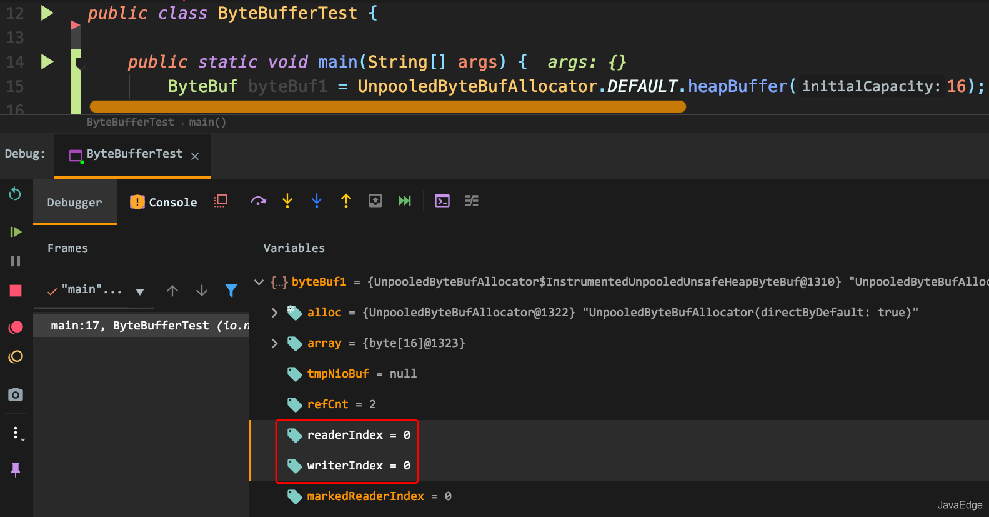Click line number 15 in gutter
This screenshot has width=989, height=517.
point(15,86)
